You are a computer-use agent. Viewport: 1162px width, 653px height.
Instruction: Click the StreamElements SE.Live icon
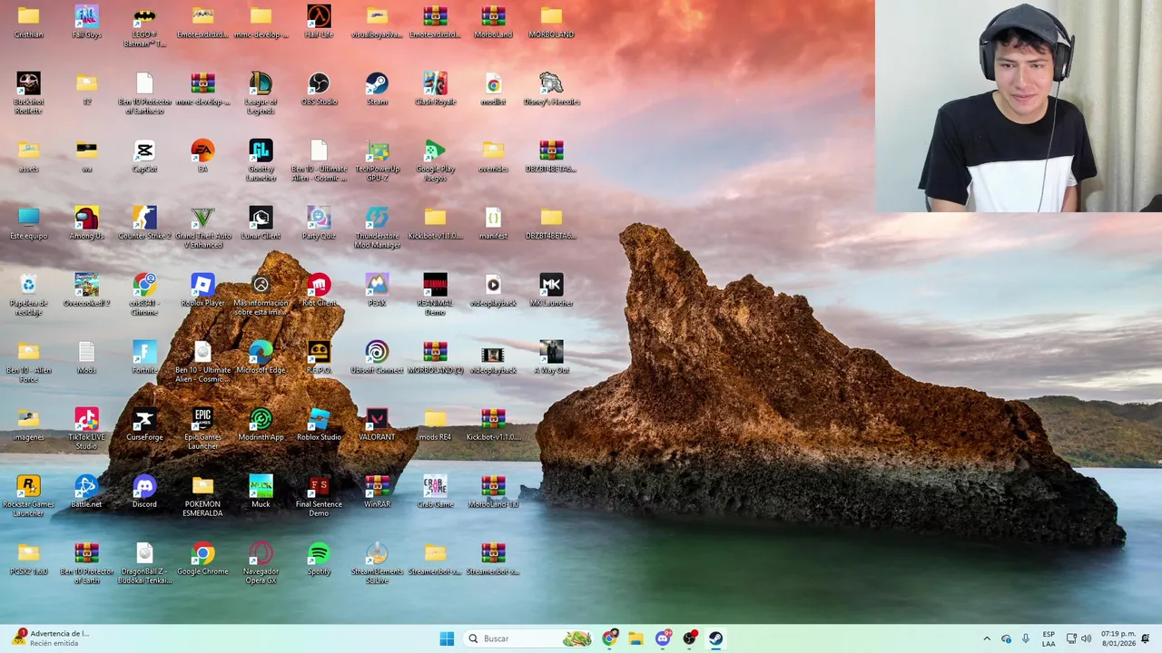click(x=377, y=563)
